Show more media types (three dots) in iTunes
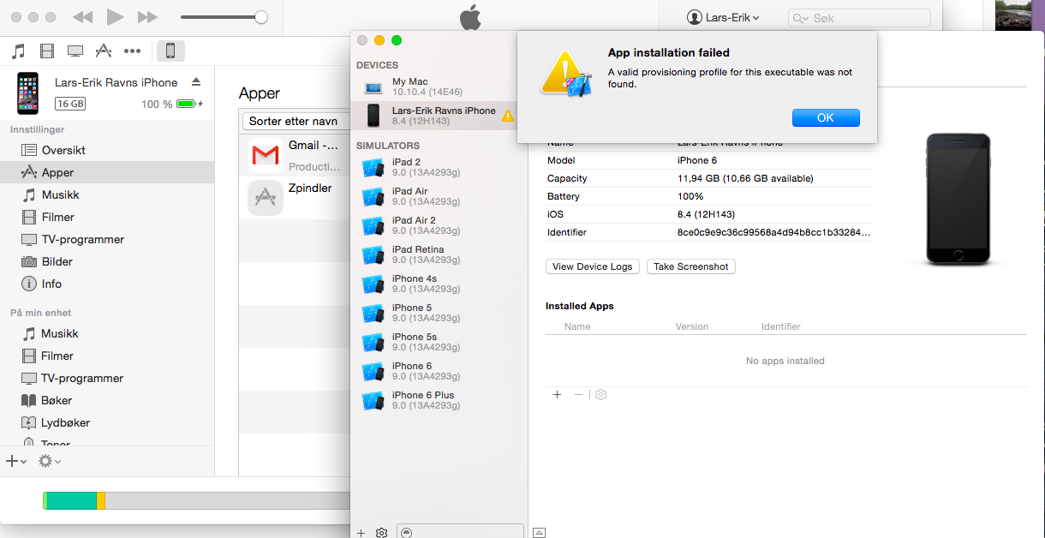 pos(132,51)
